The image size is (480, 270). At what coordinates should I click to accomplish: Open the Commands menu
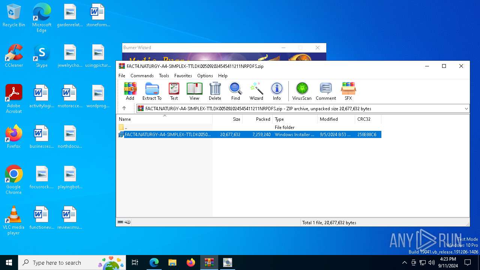coord(142,76)
